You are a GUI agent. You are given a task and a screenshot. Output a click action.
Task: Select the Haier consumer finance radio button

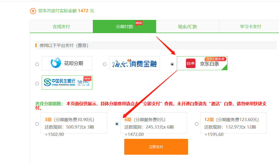point(105,64)
